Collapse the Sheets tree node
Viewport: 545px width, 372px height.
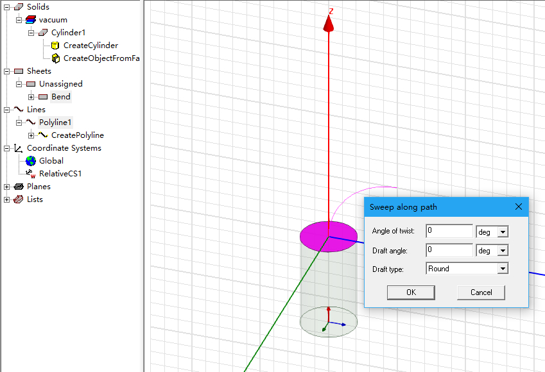(x=6, y=71)
